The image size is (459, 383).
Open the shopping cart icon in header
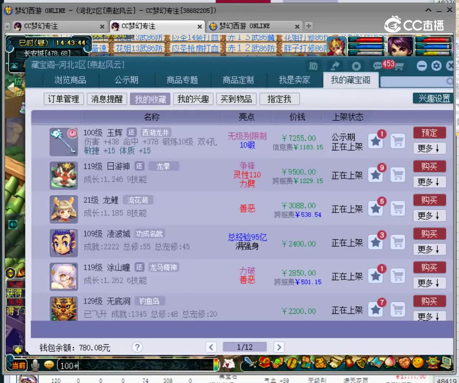399,66
